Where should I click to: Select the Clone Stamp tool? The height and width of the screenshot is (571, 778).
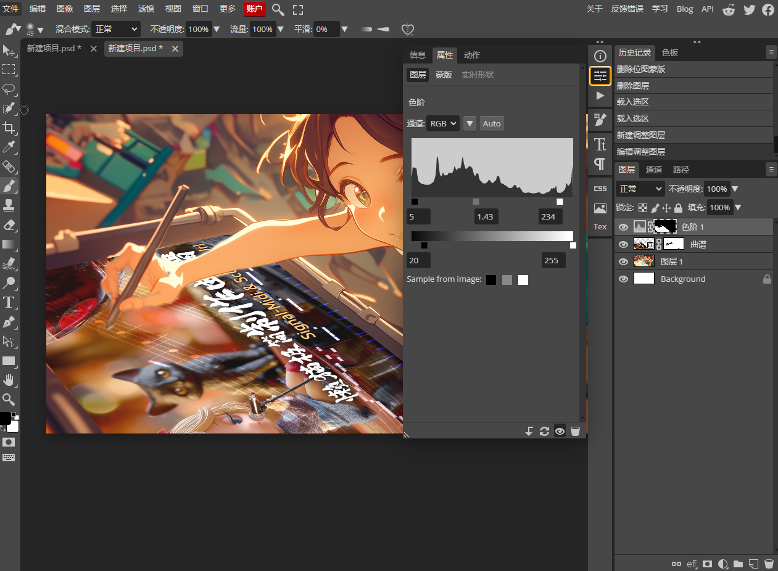[x=9, y=205]
